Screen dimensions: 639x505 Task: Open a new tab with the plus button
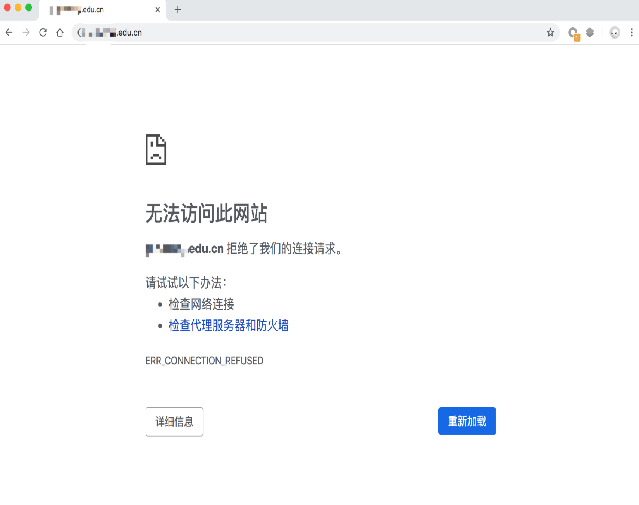point(178,10)
